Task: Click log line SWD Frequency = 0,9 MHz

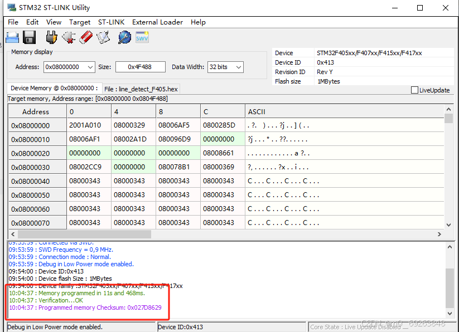Action: point(61,250)
